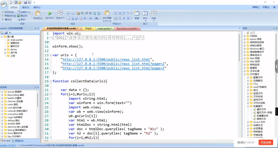The image size is (278, 148).
Task: Expand the demo folder in project tree
Action: point(5,49)
